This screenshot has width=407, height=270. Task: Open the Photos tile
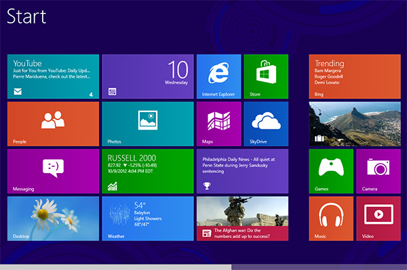pos(148,124)
